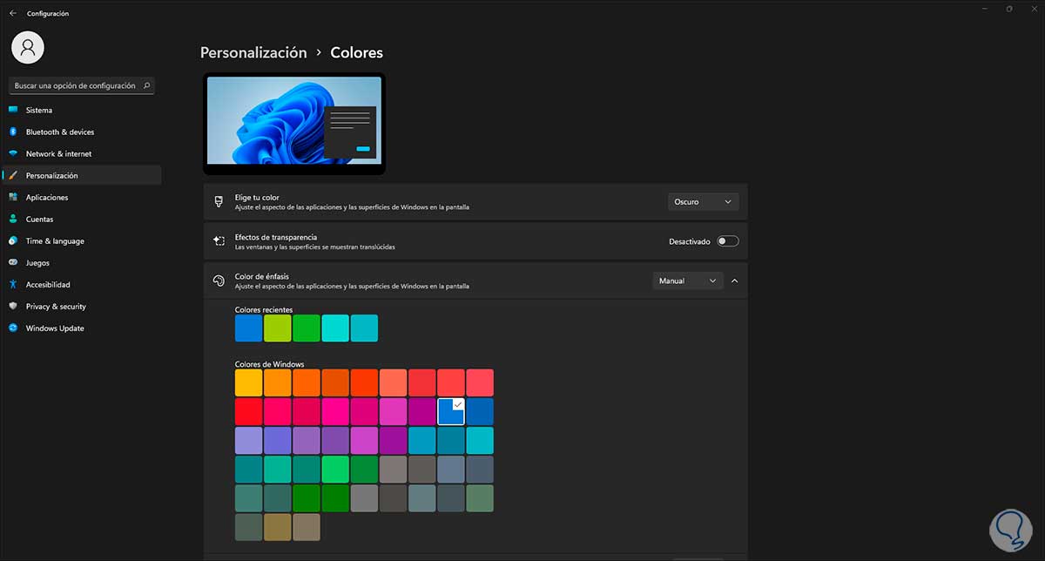Click the Accesibilidad icon in sidebar

[13, 285]
